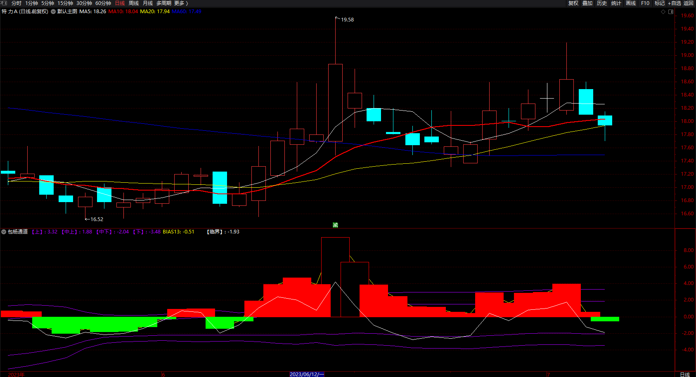Click the 【上】: 3.32 value label
This screenshot has width=696, height=377.
point(45,232)
